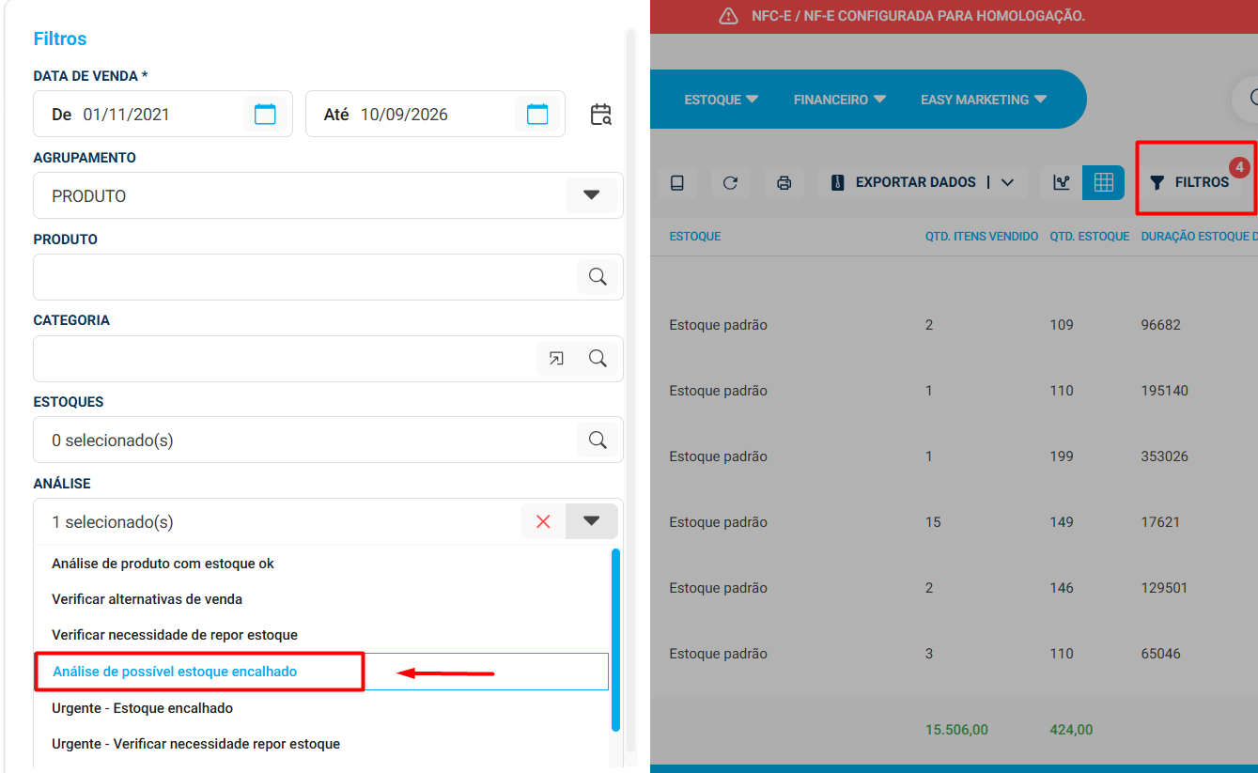Clear the Análise selection with red X
Image resolution: width=1258 pixels, height=773 pixels.
[543, 522]
